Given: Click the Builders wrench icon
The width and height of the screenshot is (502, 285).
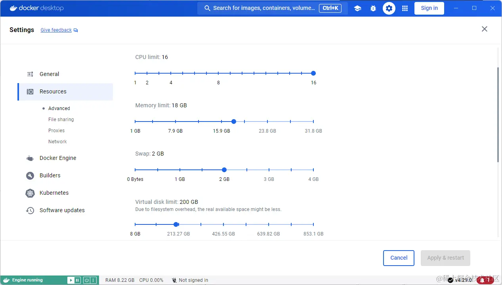Looking at the screenshot, I should point(30,175).
